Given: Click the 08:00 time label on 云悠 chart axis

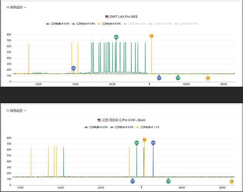Looking at the screenshot, I should (222, 187).
